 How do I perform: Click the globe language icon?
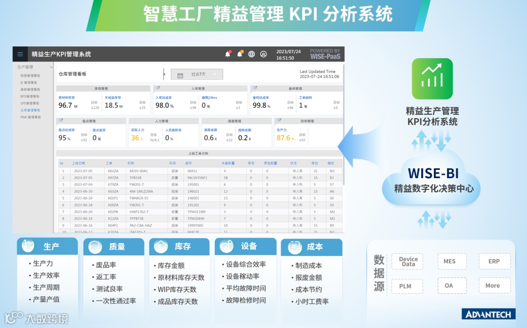click(251, 54)
